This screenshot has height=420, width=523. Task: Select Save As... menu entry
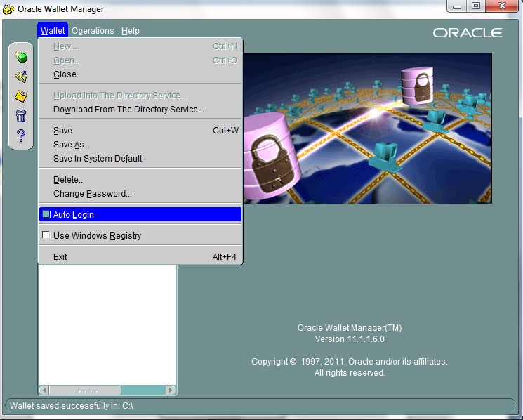point(140,145)
